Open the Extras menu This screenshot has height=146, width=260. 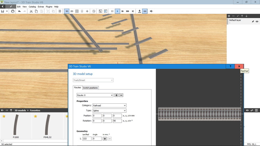pyautogui.click(x=41, y=7)
